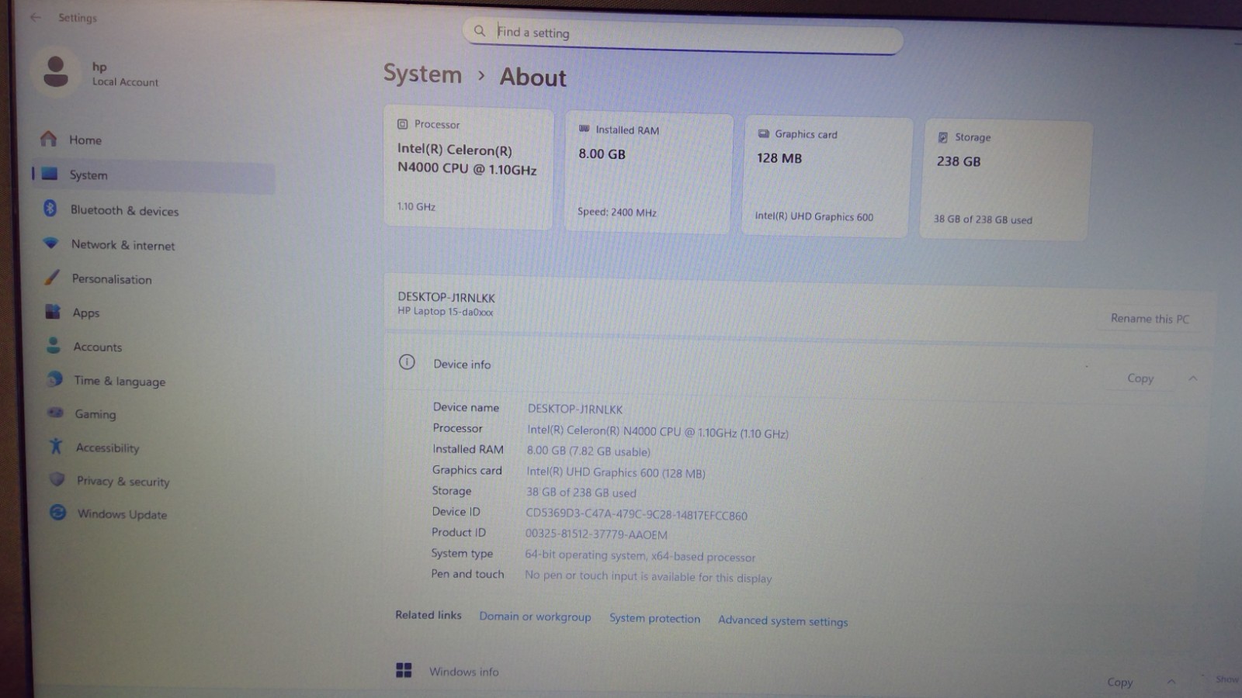The width and height of the screenshot is (1242, 698).
Task: Click the search magnifier icon
Action: [480, 31]
